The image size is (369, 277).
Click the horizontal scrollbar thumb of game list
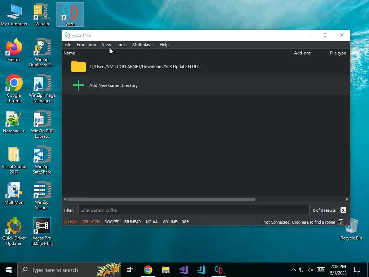pos(161,199)
